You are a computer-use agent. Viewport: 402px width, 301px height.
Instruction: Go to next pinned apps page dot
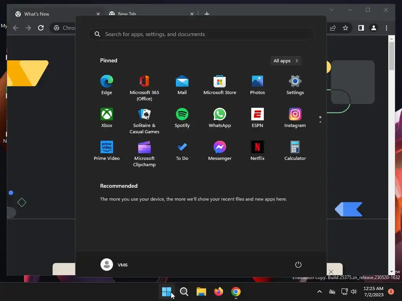(x=320, y=122)
